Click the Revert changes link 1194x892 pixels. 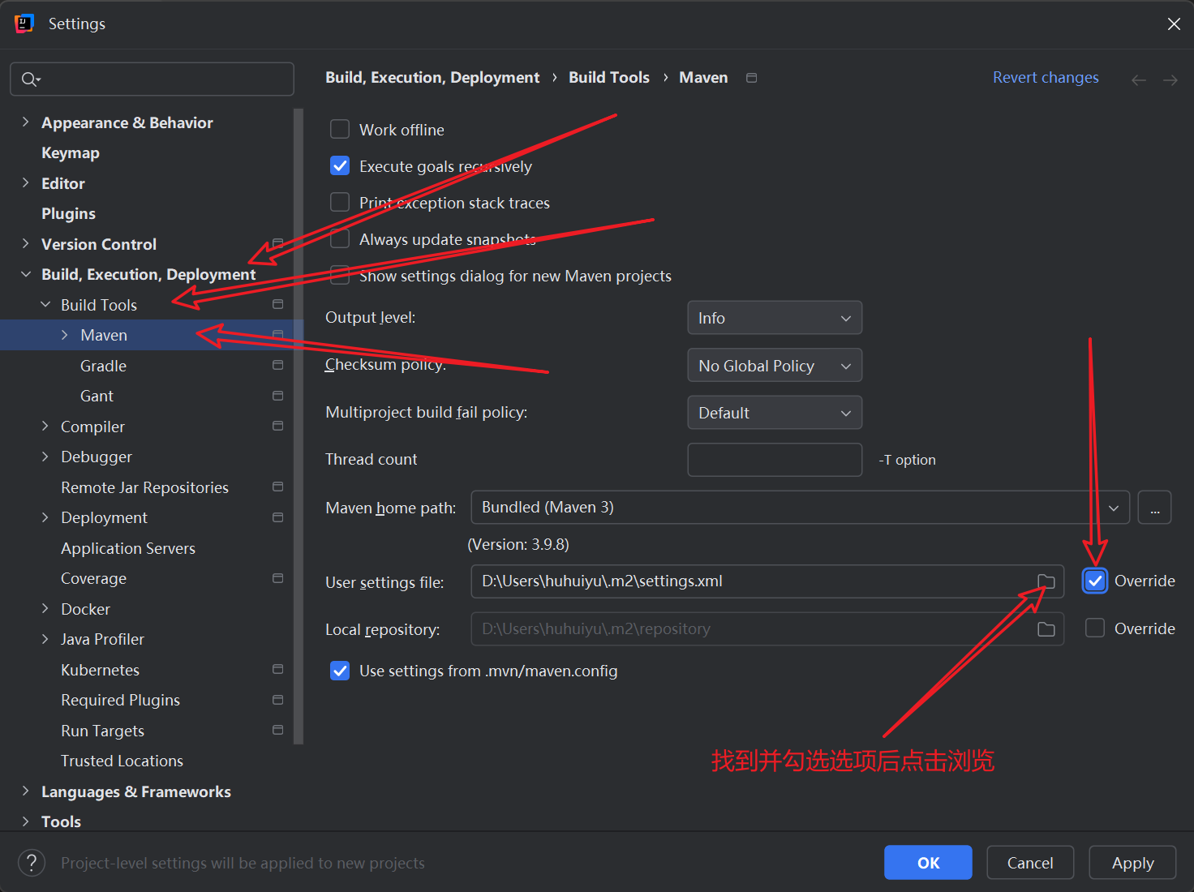coord(1046,78)
